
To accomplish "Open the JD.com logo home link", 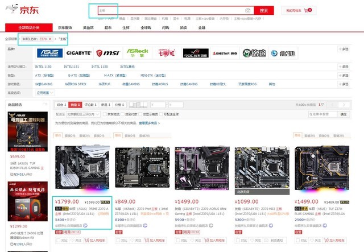I will [x=22, y=9].
